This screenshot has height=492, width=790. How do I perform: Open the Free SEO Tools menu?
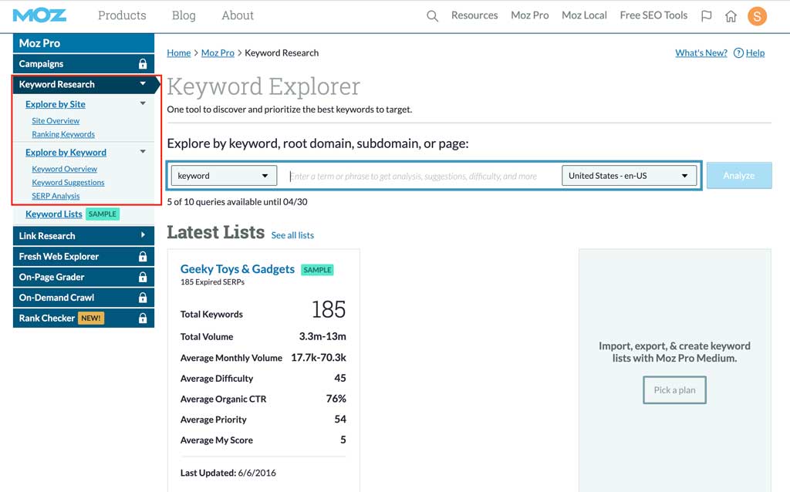[x=653, y=15]
